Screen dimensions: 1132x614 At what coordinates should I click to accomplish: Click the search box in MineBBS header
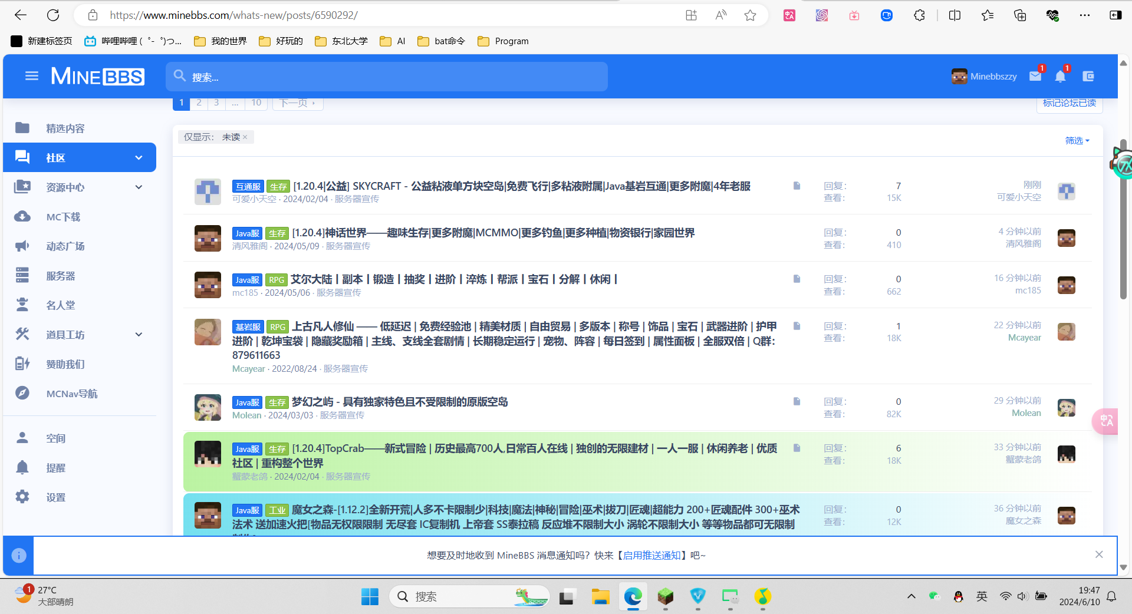[386, 77]
